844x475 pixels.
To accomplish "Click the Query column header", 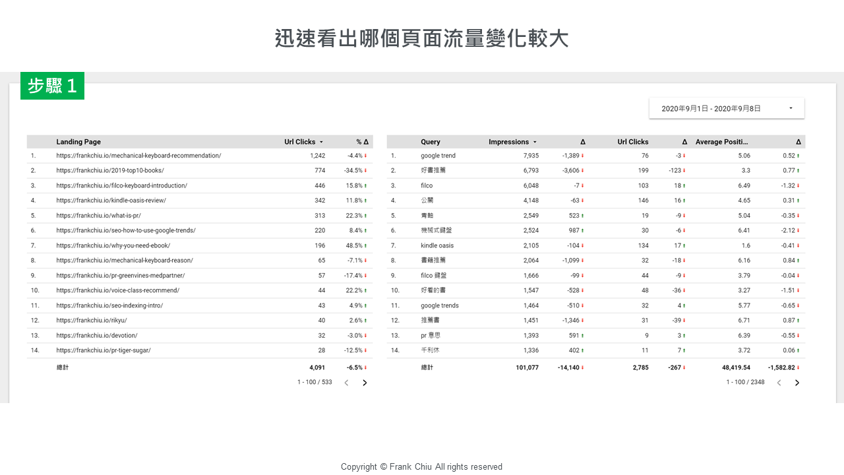I will 430,142.
